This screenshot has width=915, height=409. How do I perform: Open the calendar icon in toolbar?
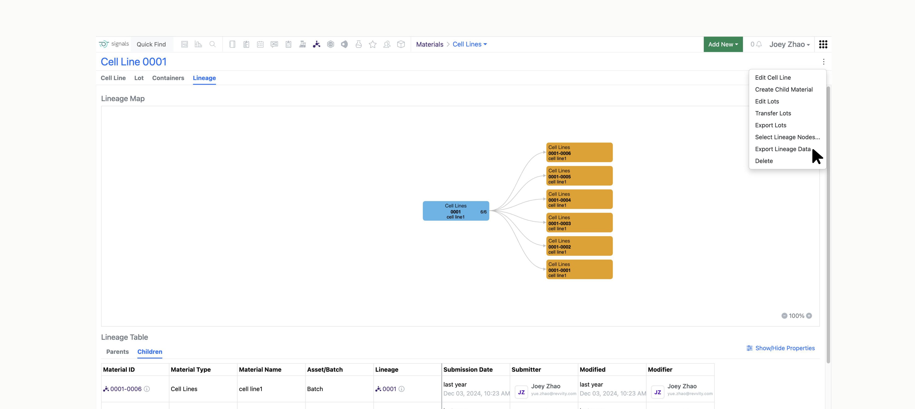pyautogui.click(x=260, y=44)
